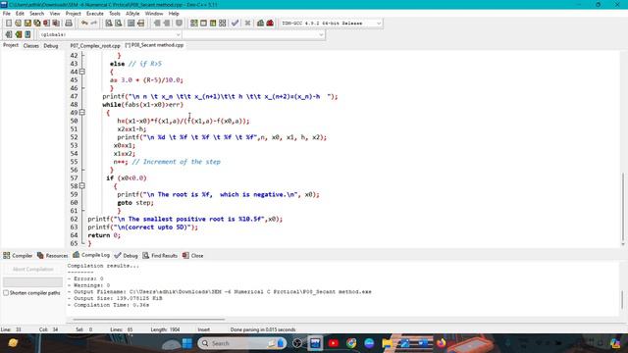Toggle Shorten compiler paths checkbox
628x353 pixels.
[x=6, y=293]
